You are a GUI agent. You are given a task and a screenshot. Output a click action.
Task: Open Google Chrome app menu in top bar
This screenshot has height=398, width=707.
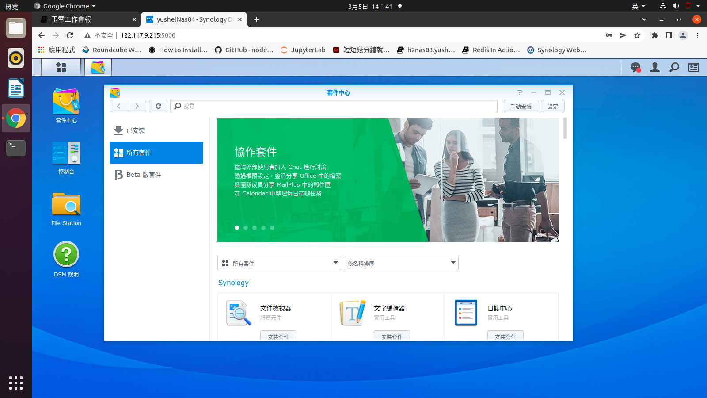65,6
